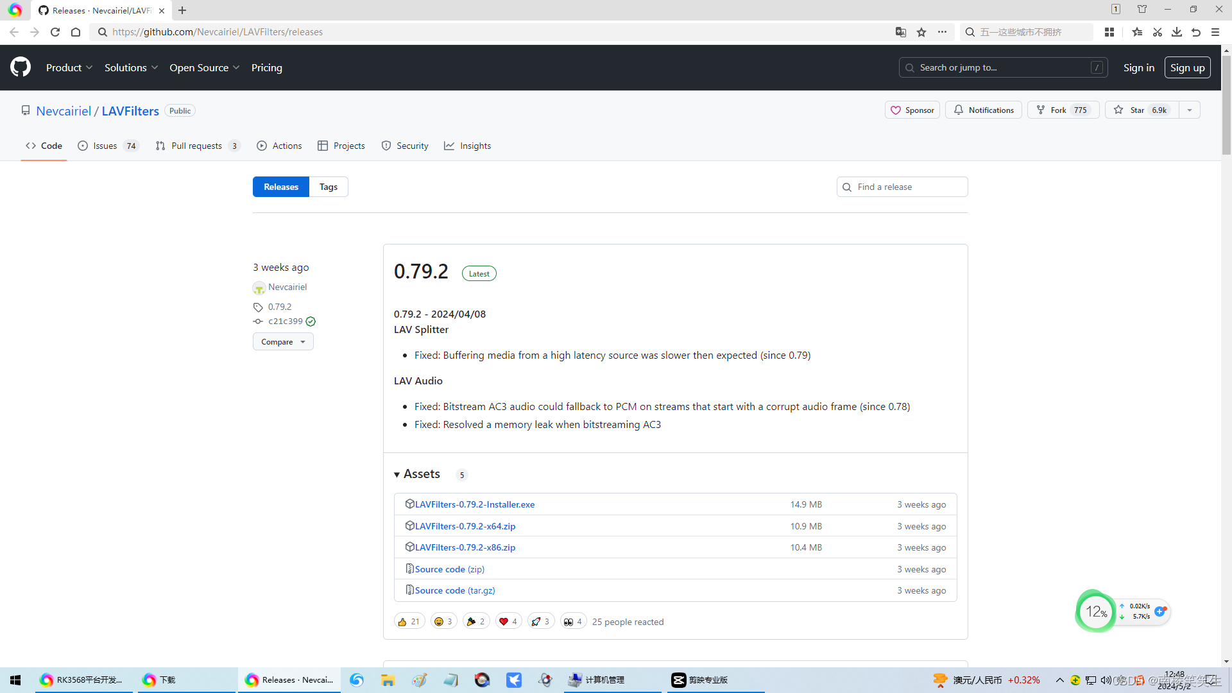Open the browser downloads icon
Image resolution: width=1232 pixels, height=693 pixels.
click(x=1177, y=32)
